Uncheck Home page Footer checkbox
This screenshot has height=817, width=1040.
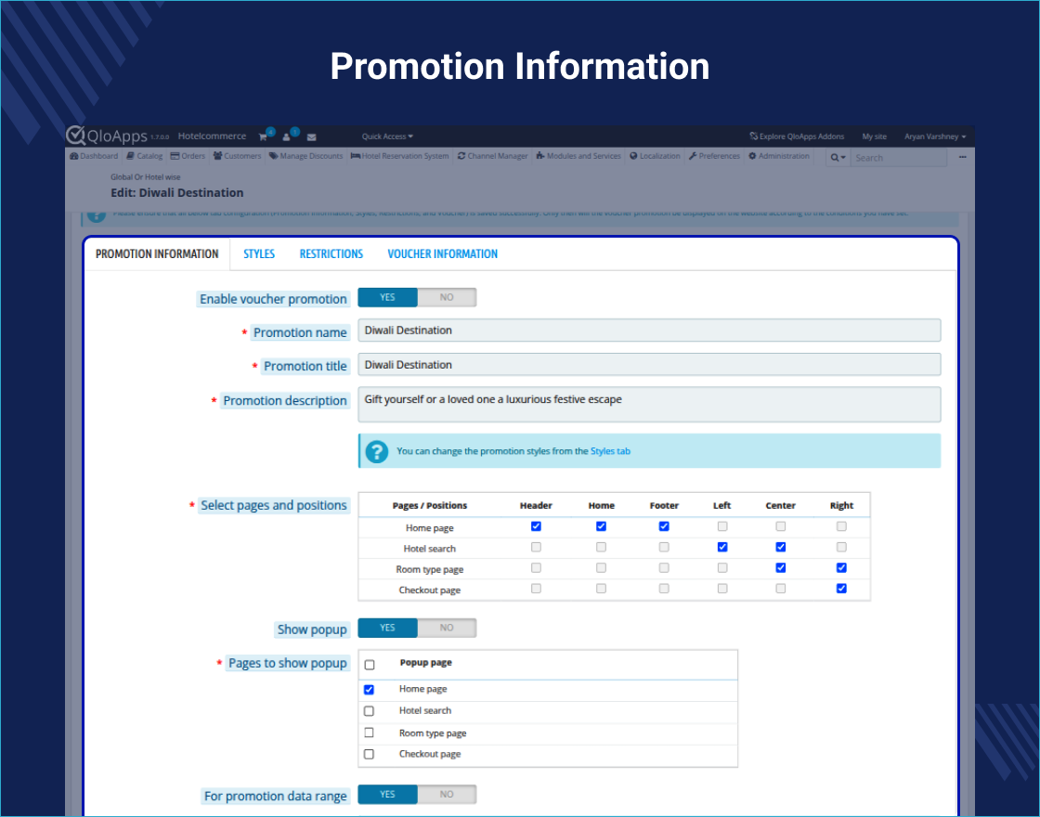(x=664, y=526)
